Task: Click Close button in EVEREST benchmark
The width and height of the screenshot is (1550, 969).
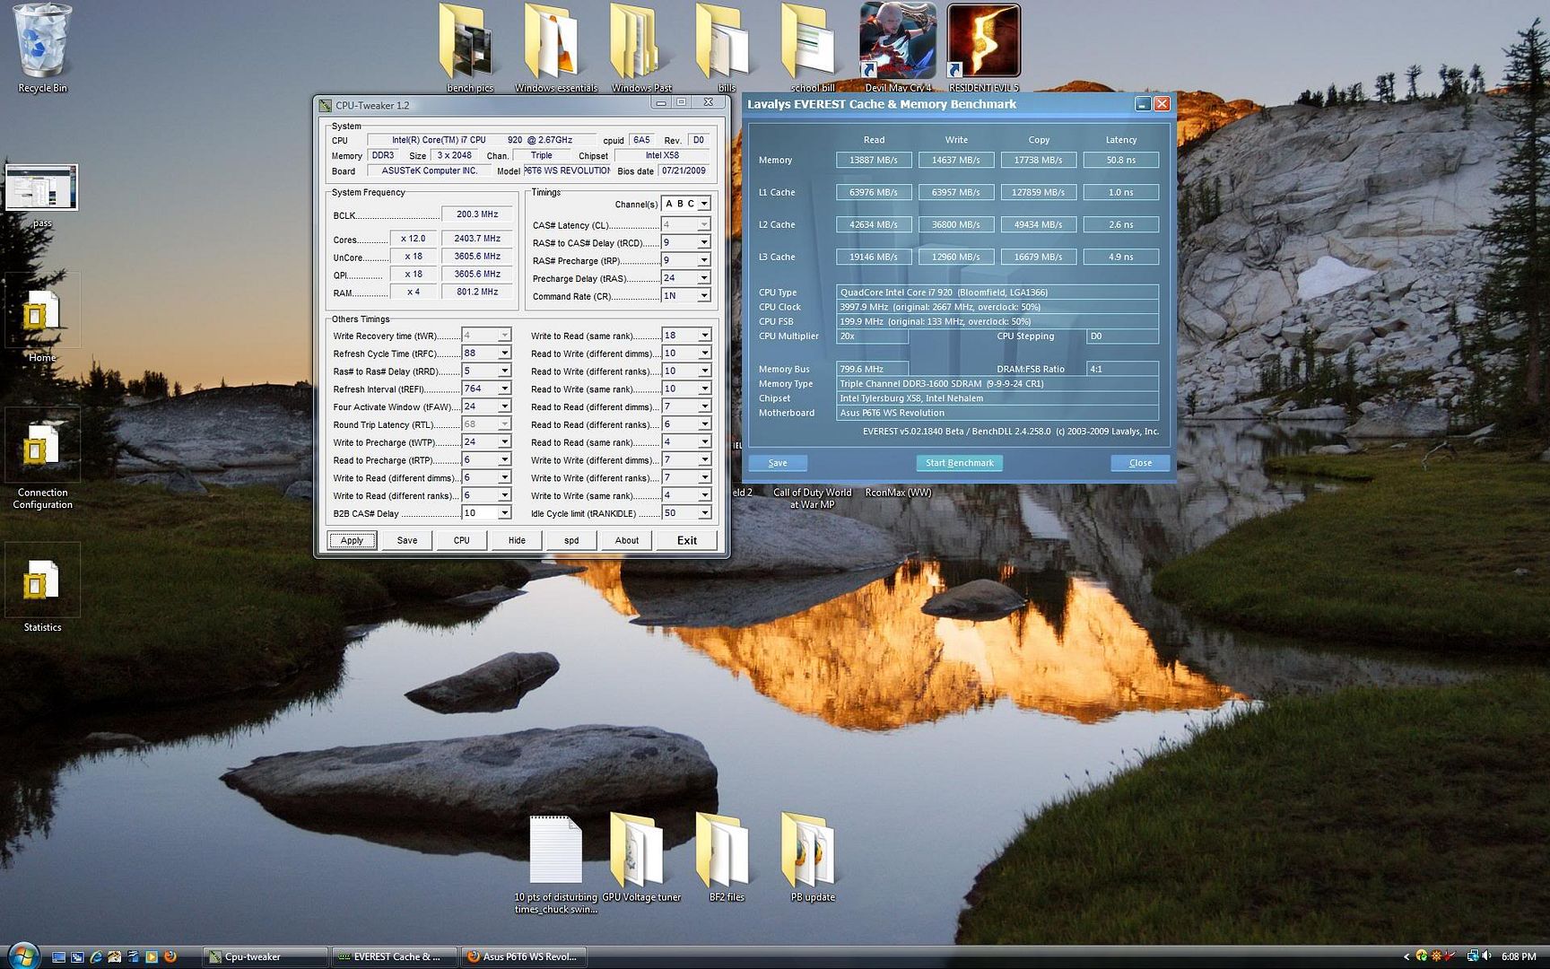Action: (x=1140, y=463)
